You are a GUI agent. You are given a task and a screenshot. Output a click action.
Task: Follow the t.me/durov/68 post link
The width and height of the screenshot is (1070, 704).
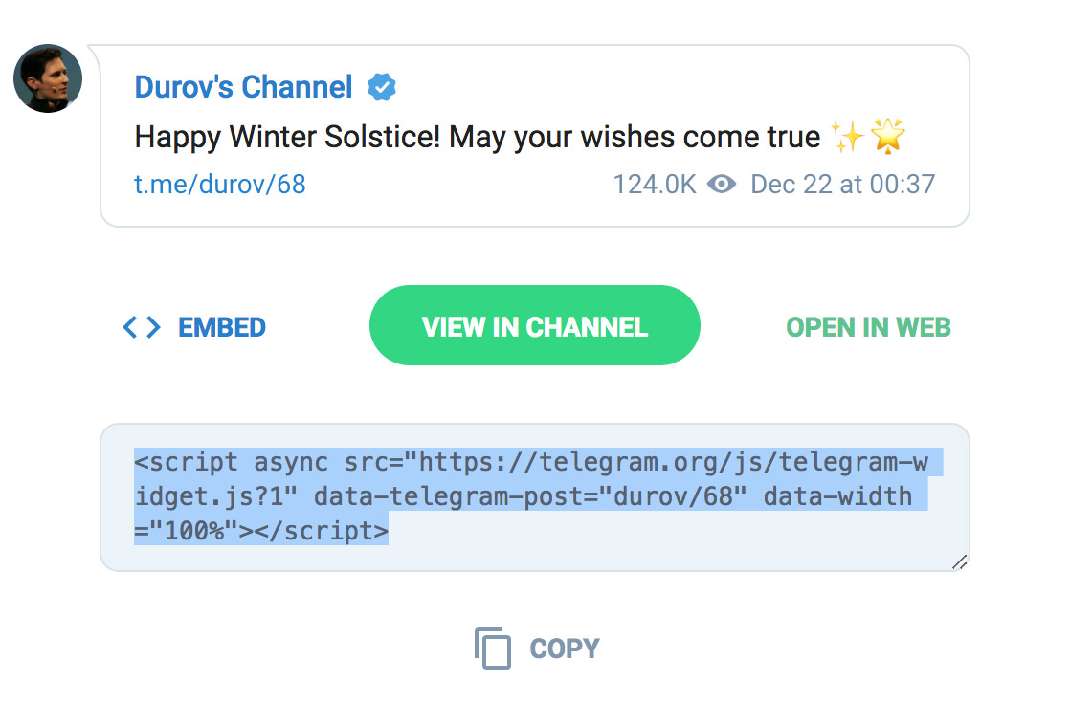coord(220,184)
